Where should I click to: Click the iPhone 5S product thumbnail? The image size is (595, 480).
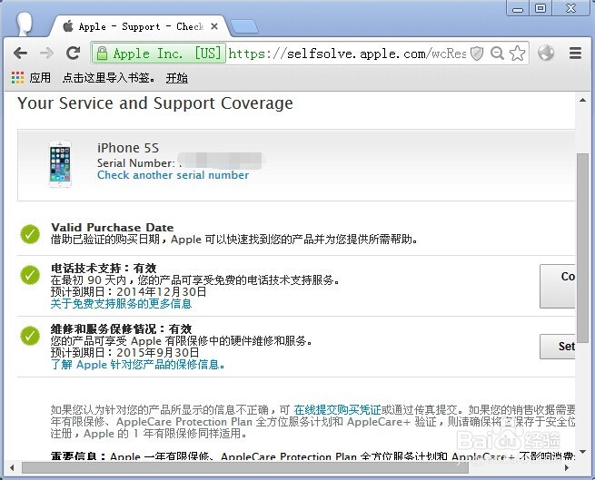(60, 164)
